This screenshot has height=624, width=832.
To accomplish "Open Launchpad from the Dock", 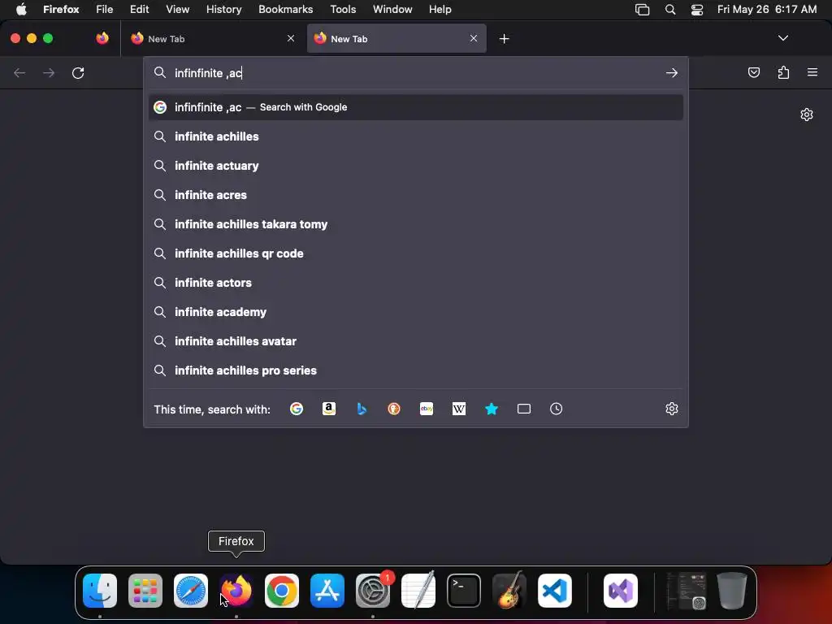I will (145, 591).
